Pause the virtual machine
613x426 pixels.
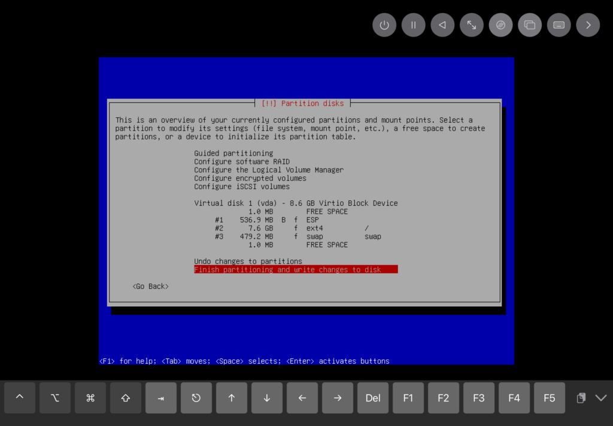click(413, 25)
